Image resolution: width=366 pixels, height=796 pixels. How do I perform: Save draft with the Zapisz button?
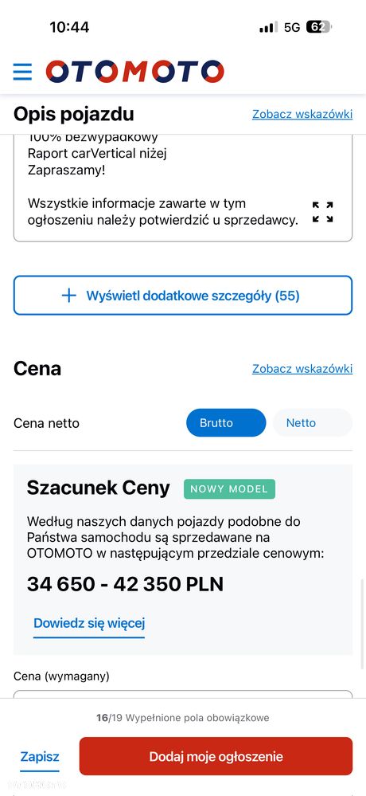click(x=40, y=757)
